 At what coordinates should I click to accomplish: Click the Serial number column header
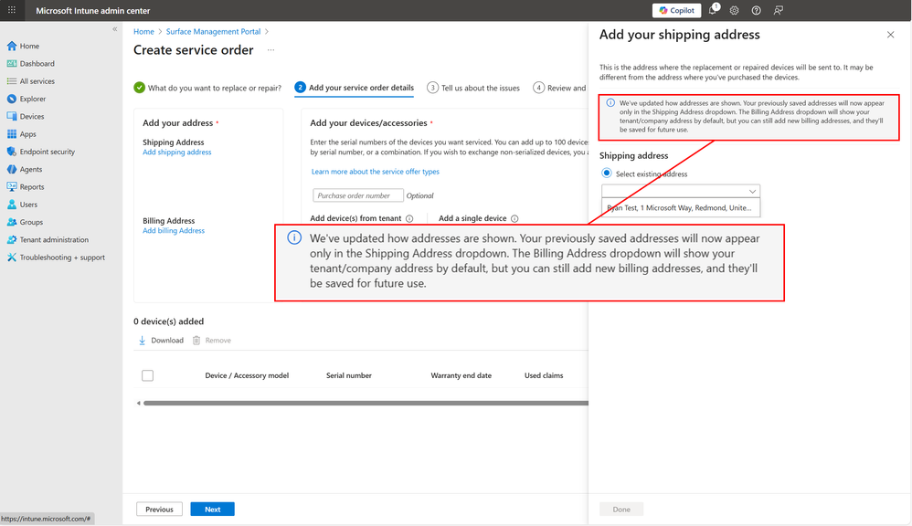pyautogui.click(x=348, y=375)
